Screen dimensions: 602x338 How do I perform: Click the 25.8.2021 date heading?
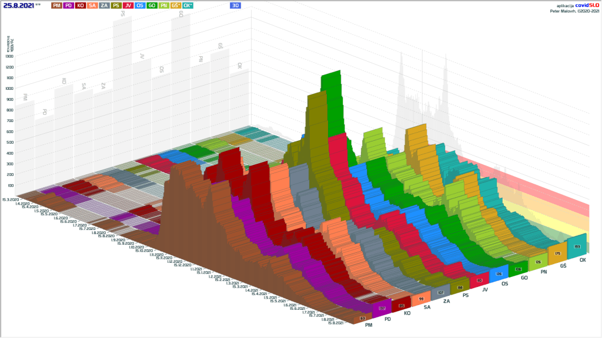click(18, 5)
